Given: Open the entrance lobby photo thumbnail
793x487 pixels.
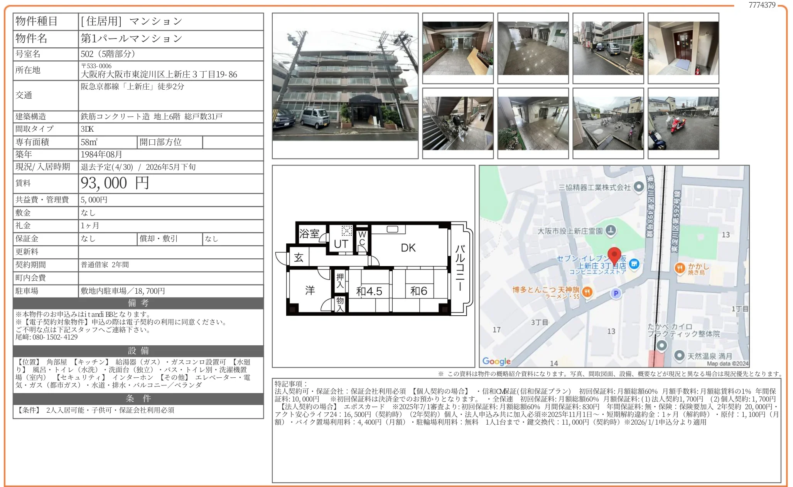Looking at the screenshot, I should tap(458, 48).
